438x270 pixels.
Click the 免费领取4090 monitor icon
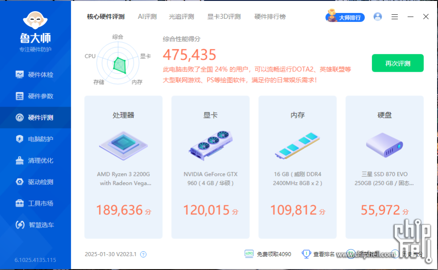[x=249, y=254]
